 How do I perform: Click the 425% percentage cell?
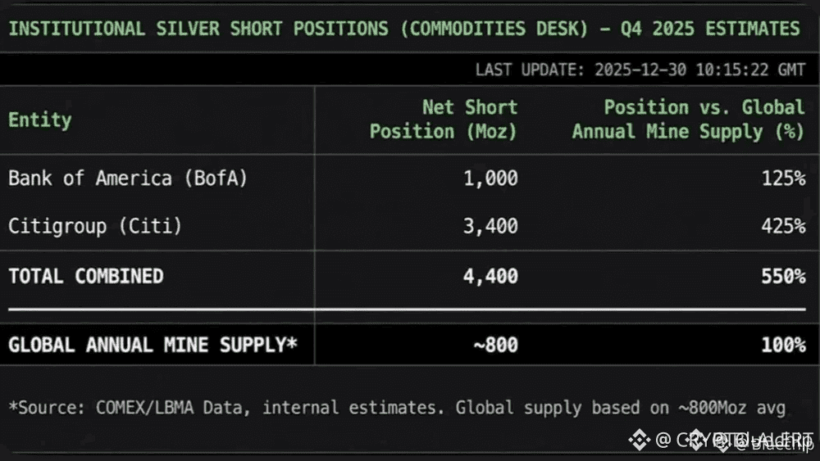click(x=783, y=225)
